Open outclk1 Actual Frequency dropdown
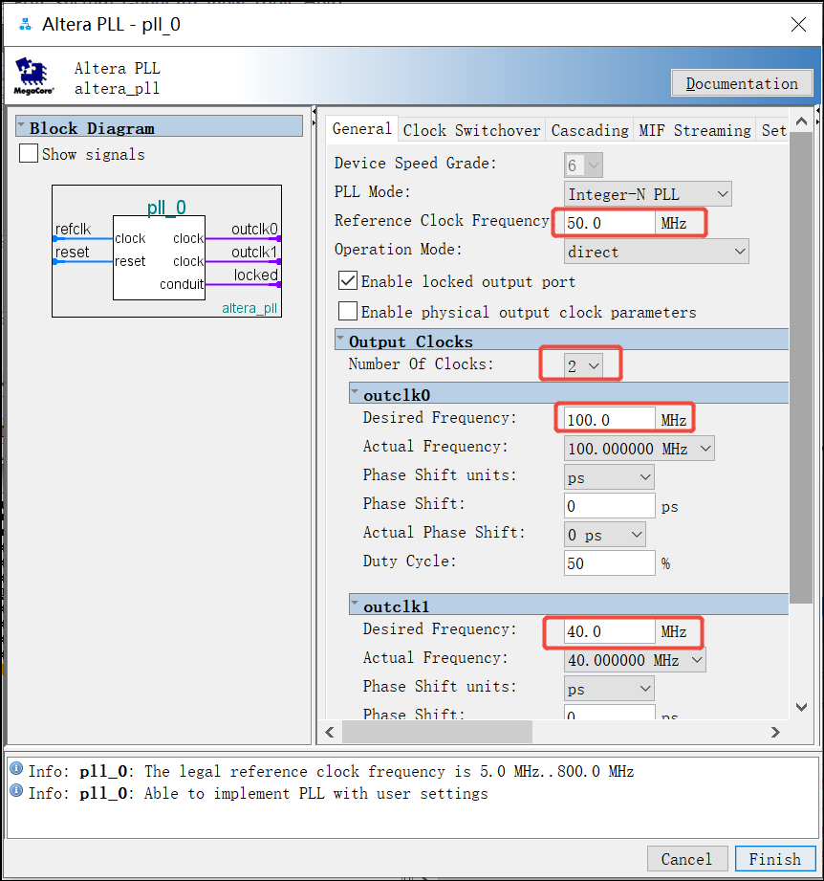 [x=635, y=660]
